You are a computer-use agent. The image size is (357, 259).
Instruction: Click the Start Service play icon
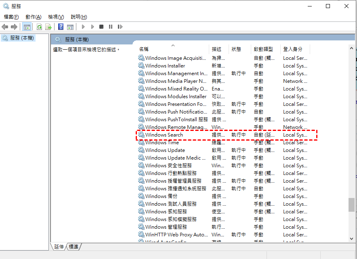pyautogui.click(x=83, y=27)
